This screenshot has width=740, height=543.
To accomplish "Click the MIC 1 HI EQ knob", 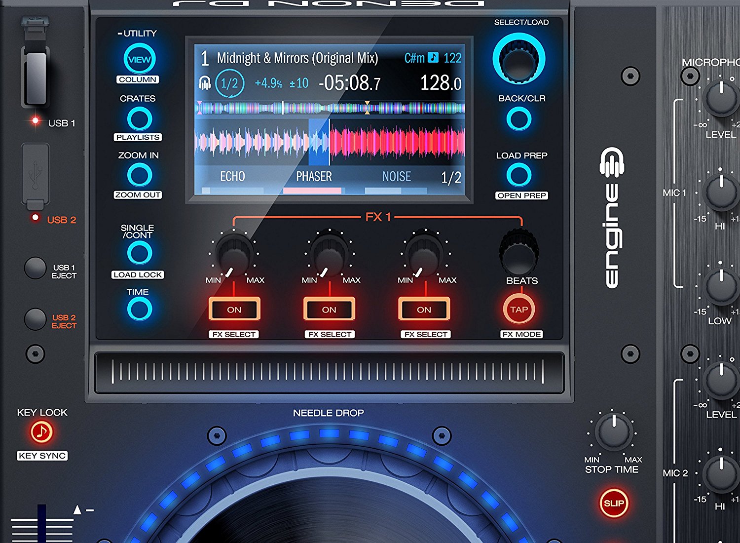I will point(721,192).
